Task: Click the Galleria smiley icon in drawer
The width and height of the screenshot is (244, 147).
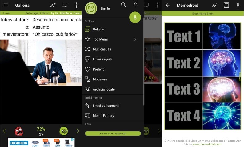Action: point(87,29)
